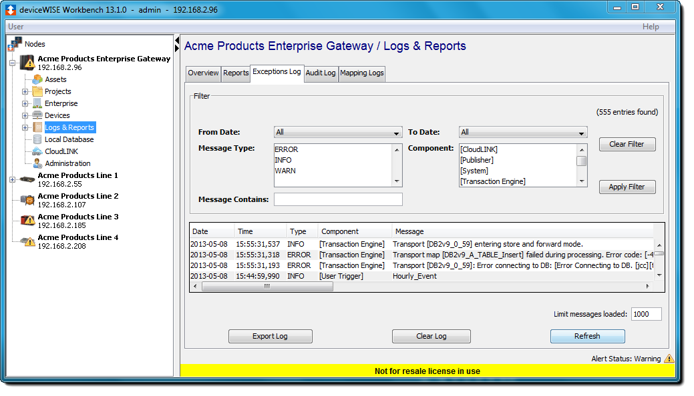Expand the Logs & Reports tree node
The width and height of the screenshot is (694, 396).
coord(25,127)
